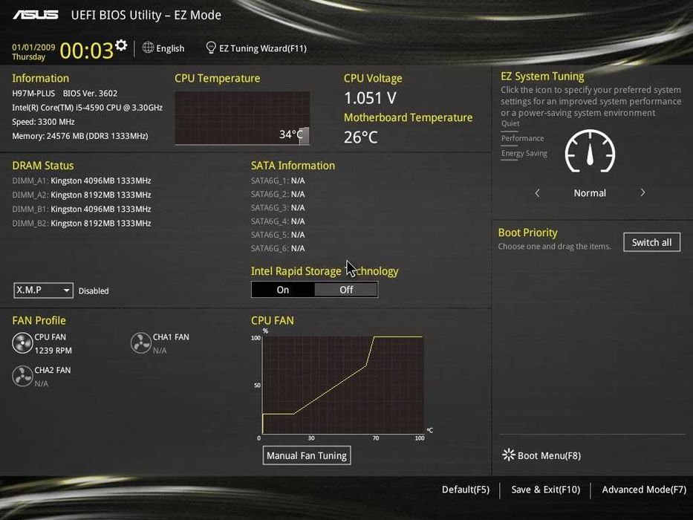
Task: Select the CHA2 FAN profile icon
Action: [22, 376]
